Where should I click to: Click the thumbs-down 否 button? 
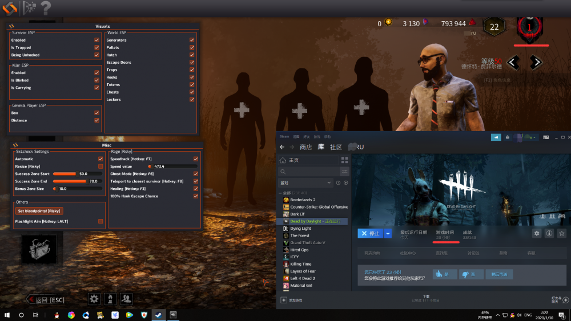coord(471,274)
